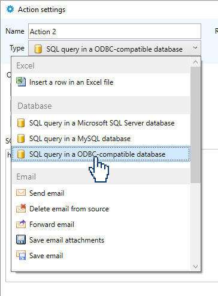The image size is (218, 296).
Task: Open the Type combo box showing ODBC-compatible query
Action: click(x=114, y=48)
